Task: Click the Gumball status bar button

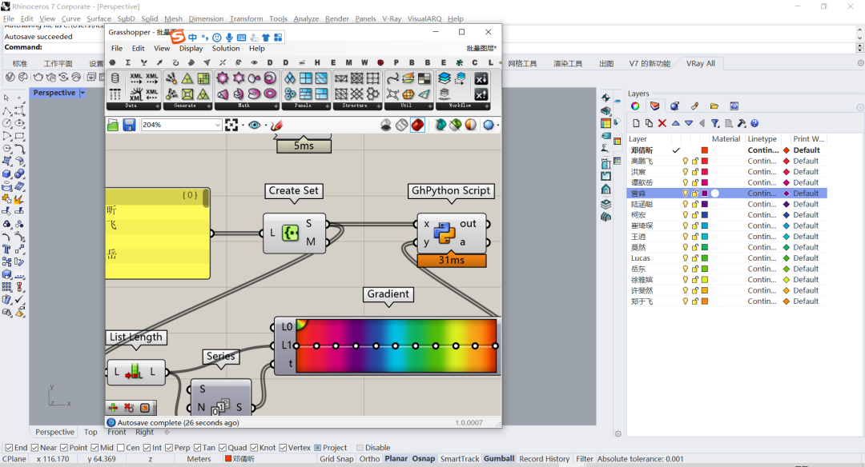Action: coord(499,459)
